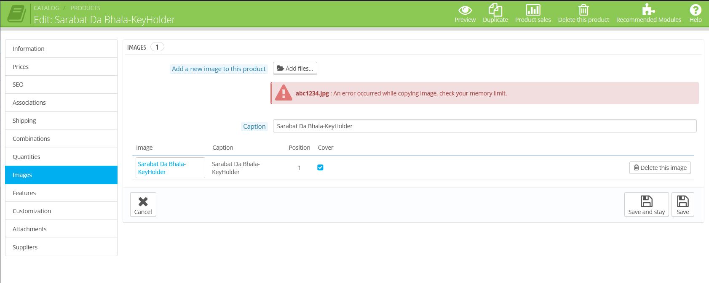Click Sarabat Da Bhala-KeyHolder caption table cell
Screen dimensions: 709x283
(236, 168)
